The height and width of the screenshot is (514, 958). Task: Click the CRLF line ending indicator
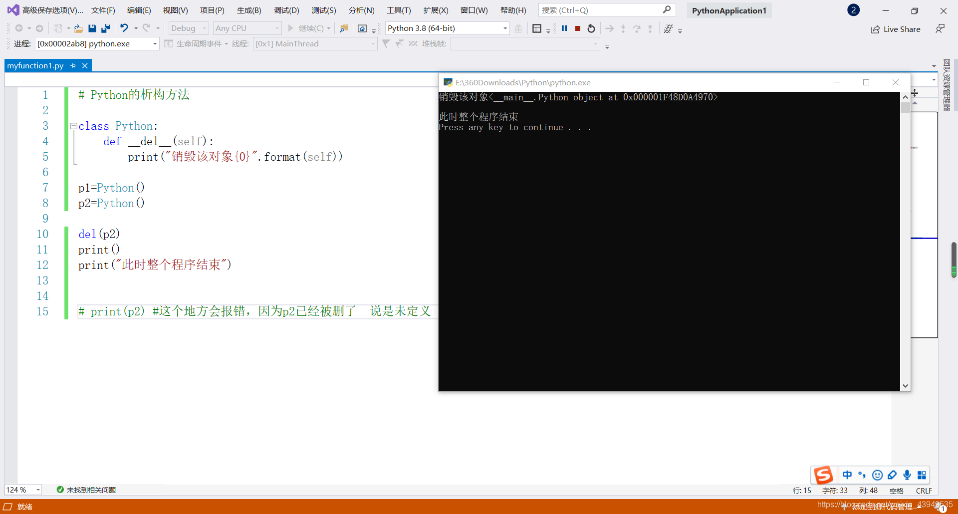pos(924,491)
